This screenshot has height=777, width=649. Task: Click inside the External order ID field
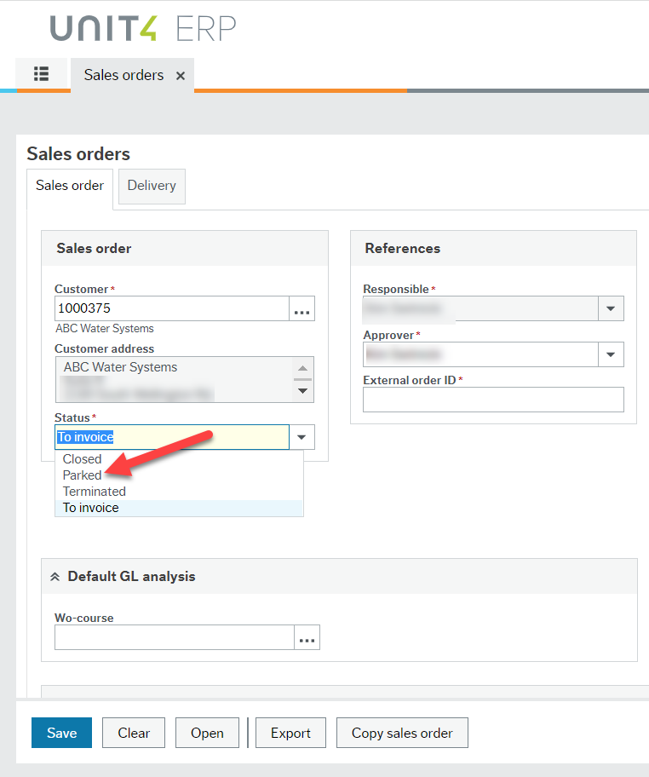click(493, 400)
